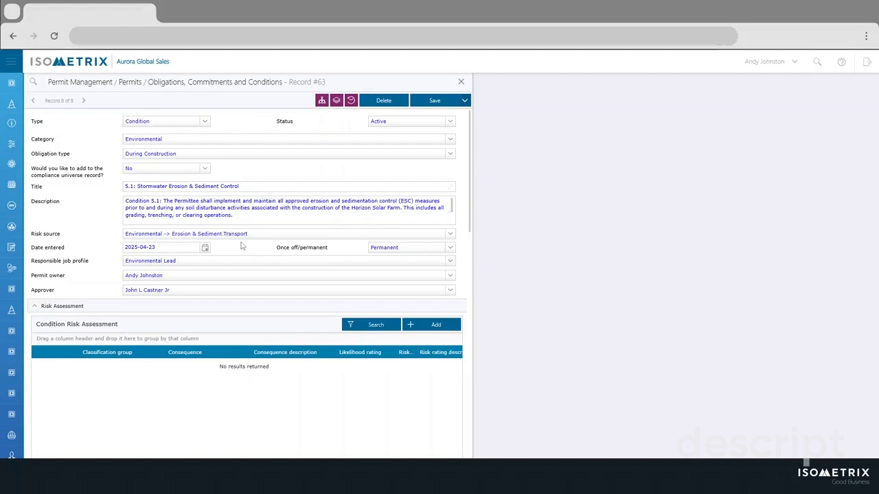879x494 pixels.
Task: Click the ISOMETRIX logo in header
Action: [69, 62]
